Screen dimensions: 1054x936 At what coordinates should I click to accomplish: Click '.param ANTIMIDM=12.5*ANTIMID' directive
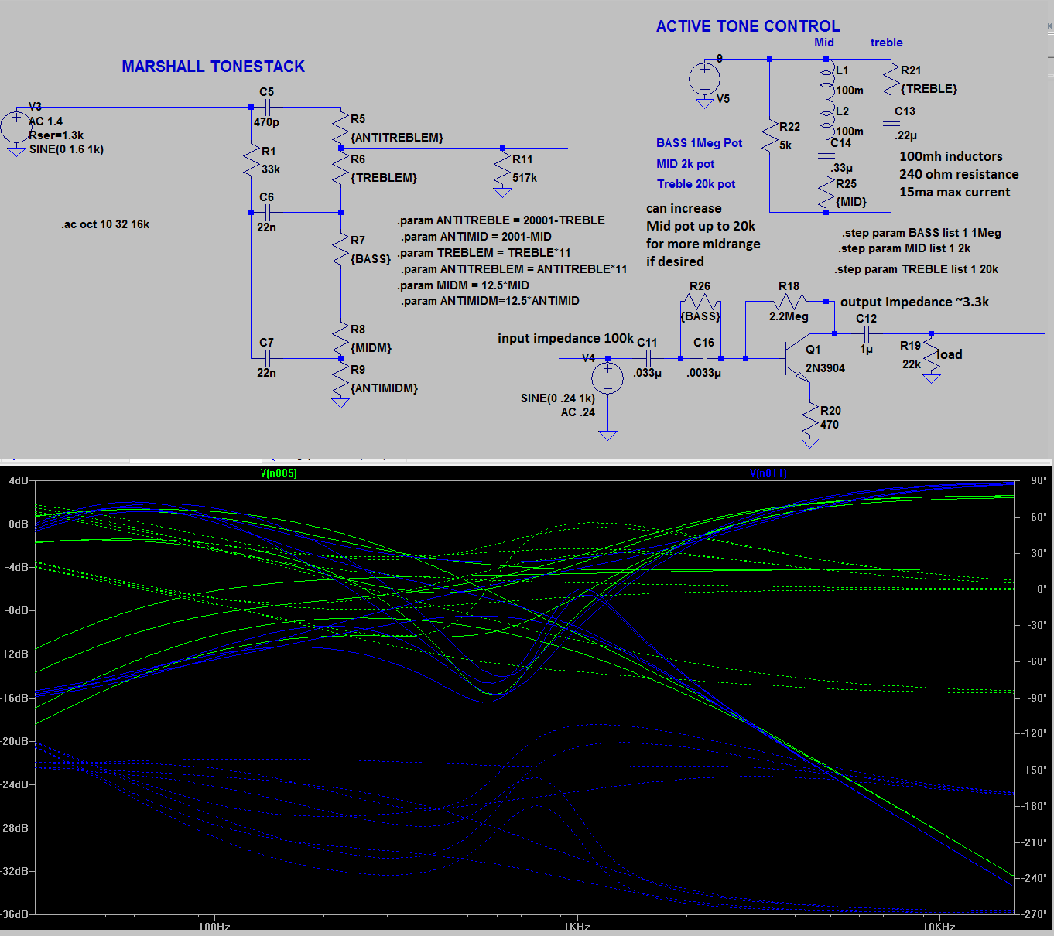[490, 301]
